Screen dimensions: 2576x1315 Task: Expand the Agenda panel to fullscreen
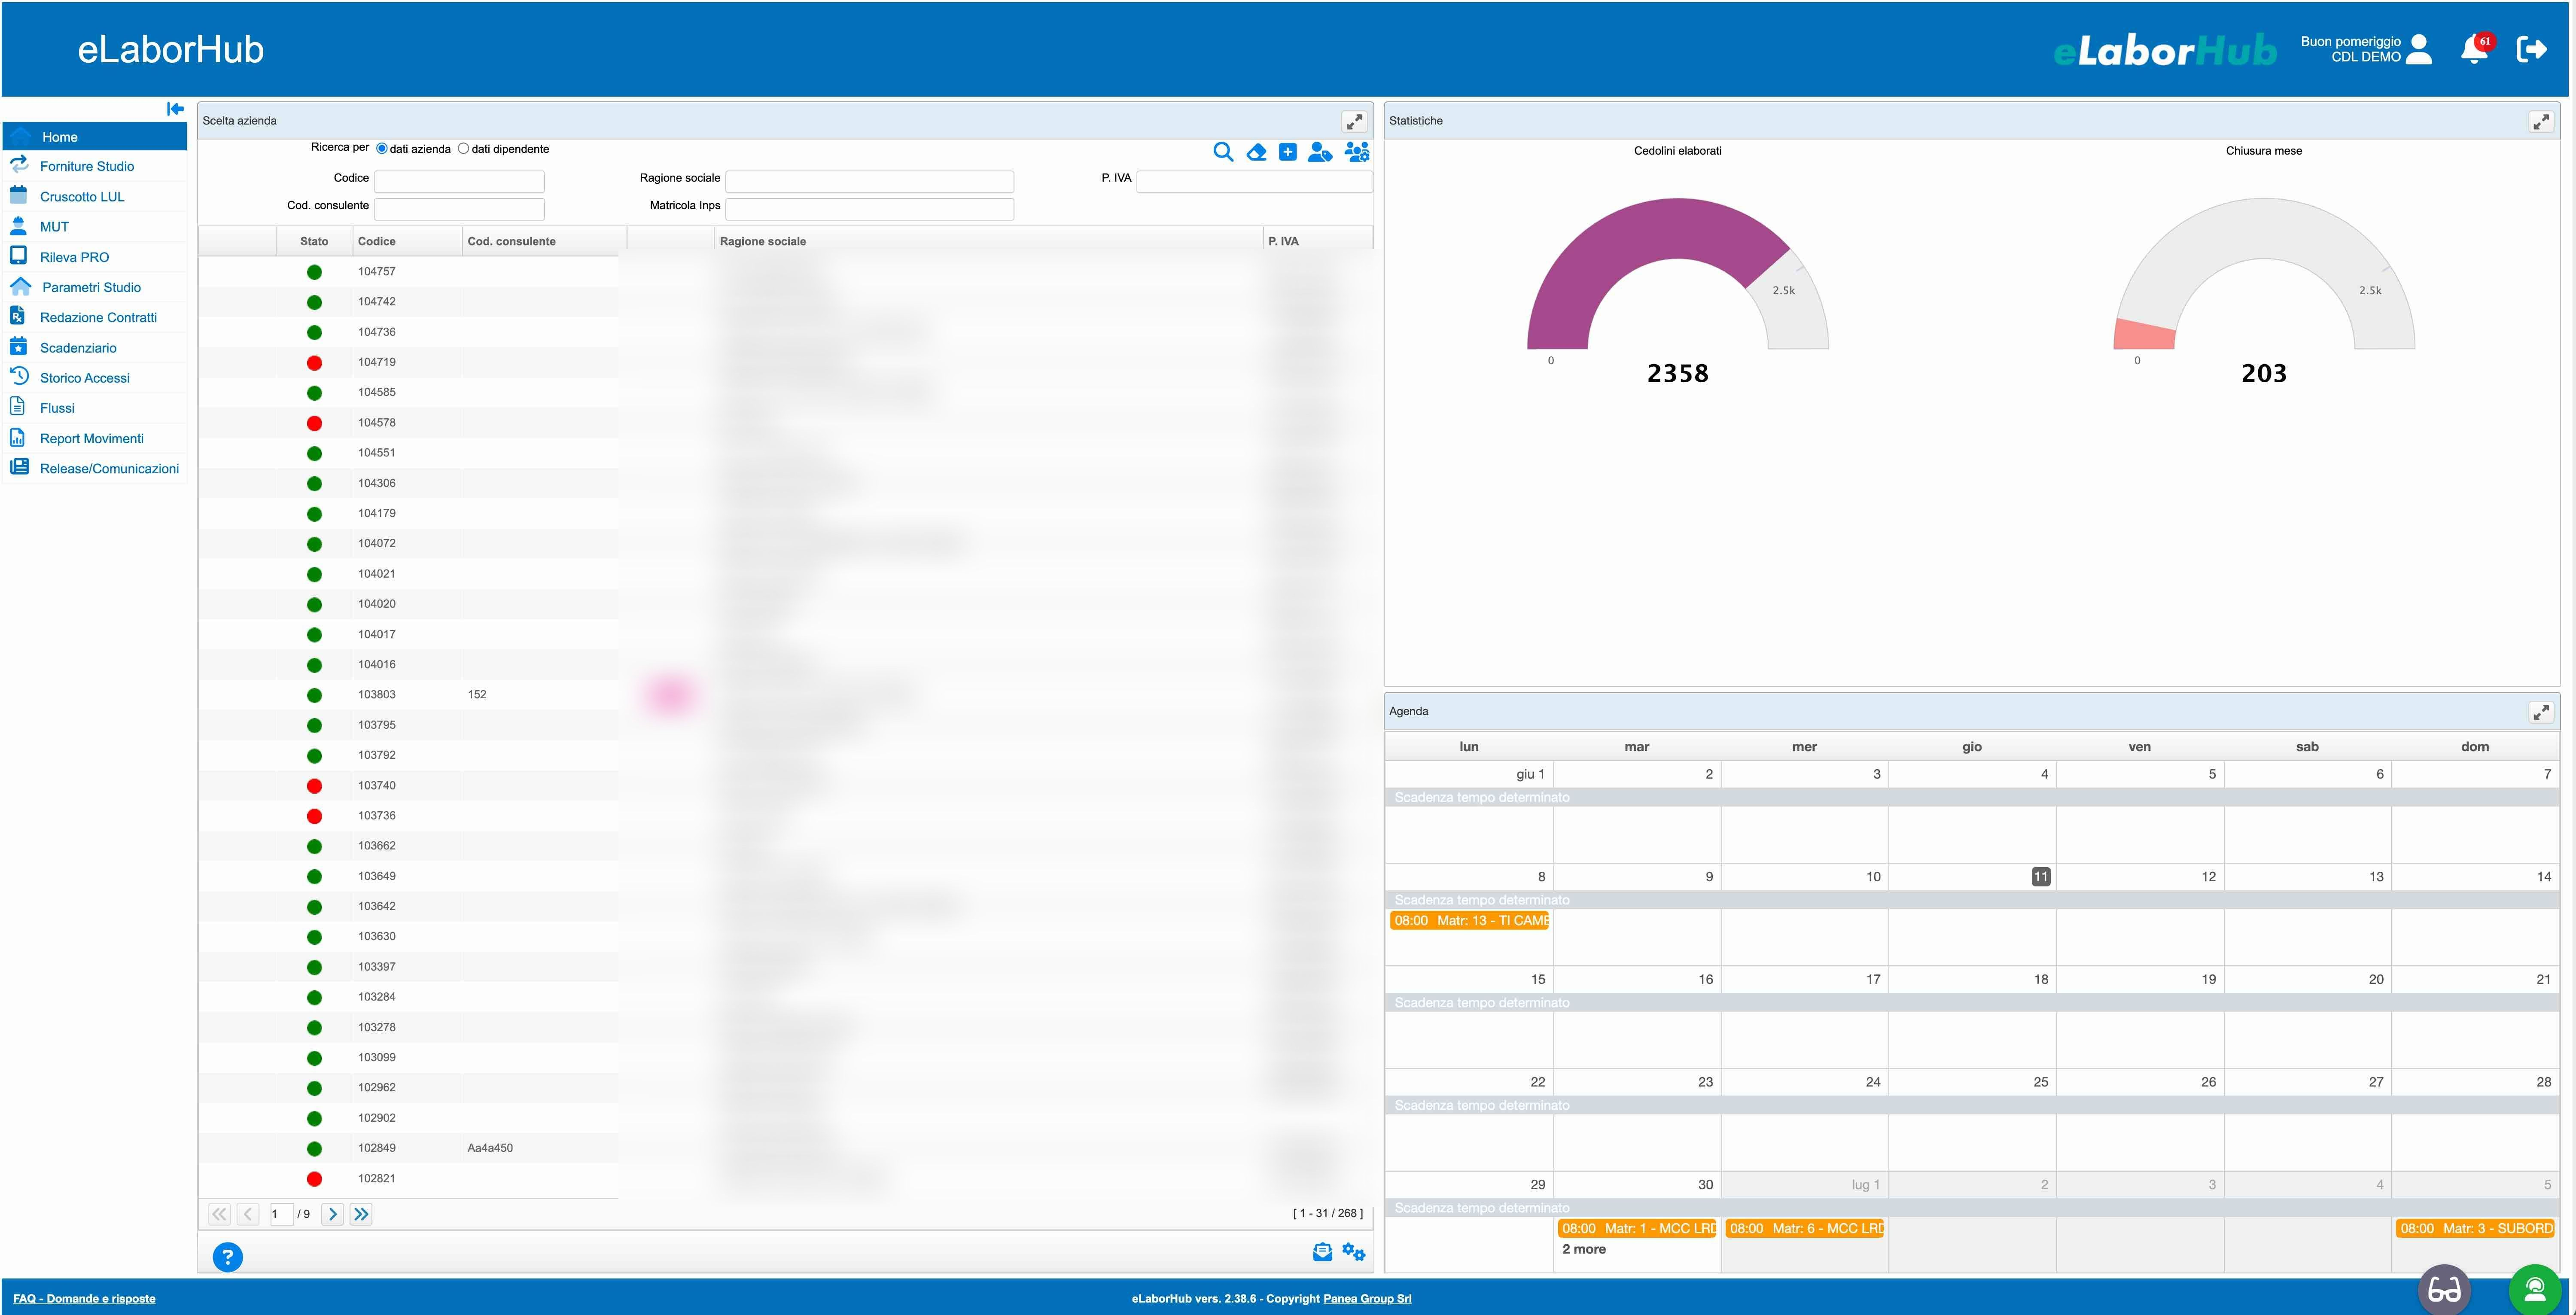click(x=2541, y=712)
